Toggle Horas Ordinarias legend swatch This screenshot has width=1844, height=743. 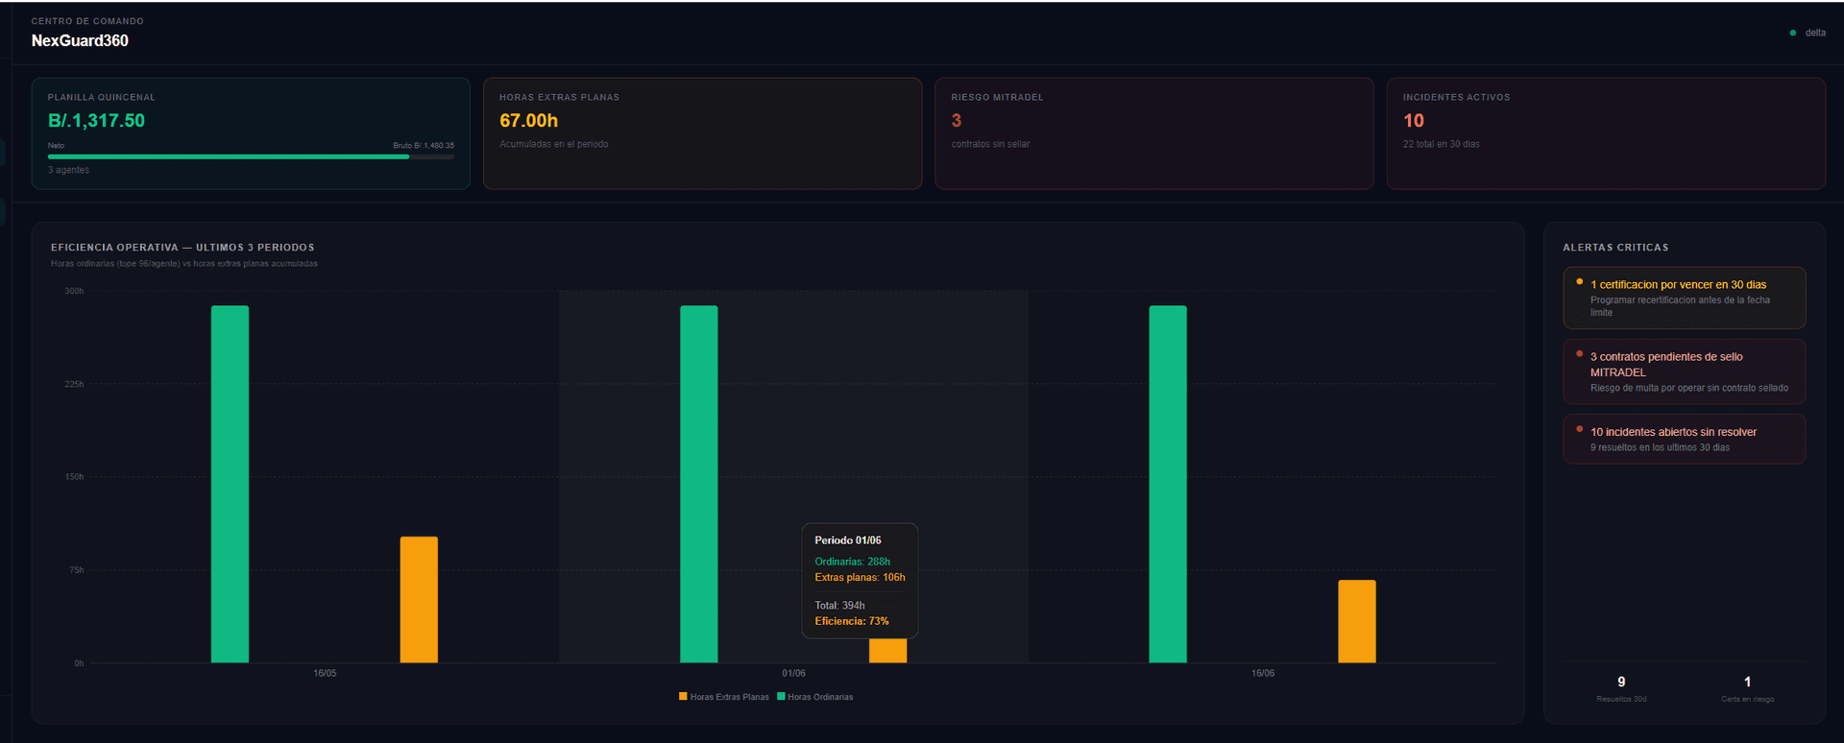[x=781, y=697]
